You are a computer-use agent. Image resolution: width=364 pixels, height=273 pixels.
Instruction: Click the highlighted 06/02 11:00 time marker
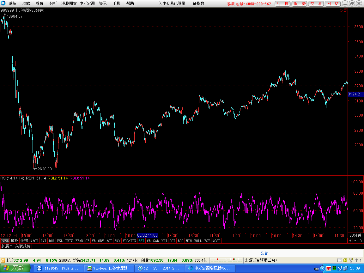click(148, 235)
